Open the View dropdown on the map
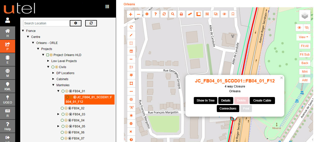This screenshot has height=142, width=320. tap(304, 37)
